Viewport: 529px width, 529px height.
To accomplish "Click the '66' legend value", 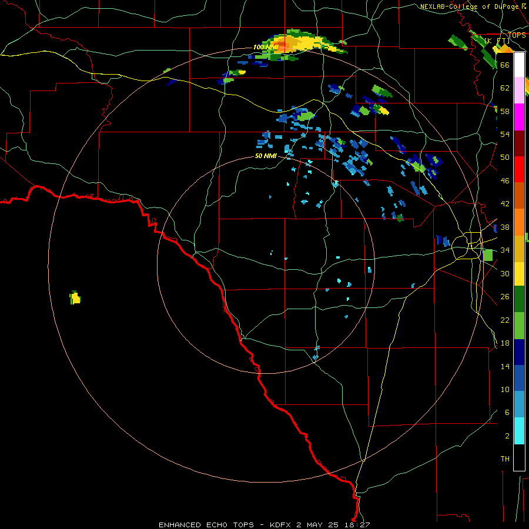I will pyautogui.click(x=505, y=65).
